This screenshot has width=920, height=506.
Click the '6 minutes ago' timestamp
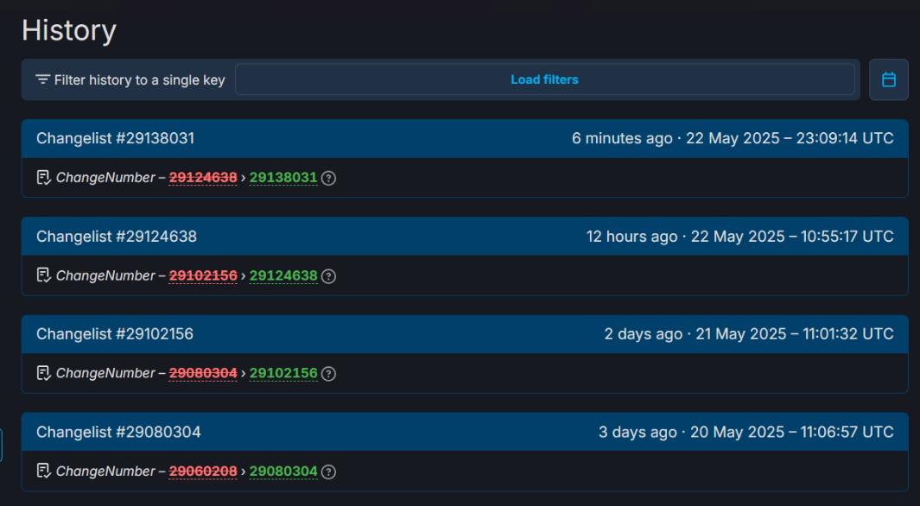(x=622, y=138)
